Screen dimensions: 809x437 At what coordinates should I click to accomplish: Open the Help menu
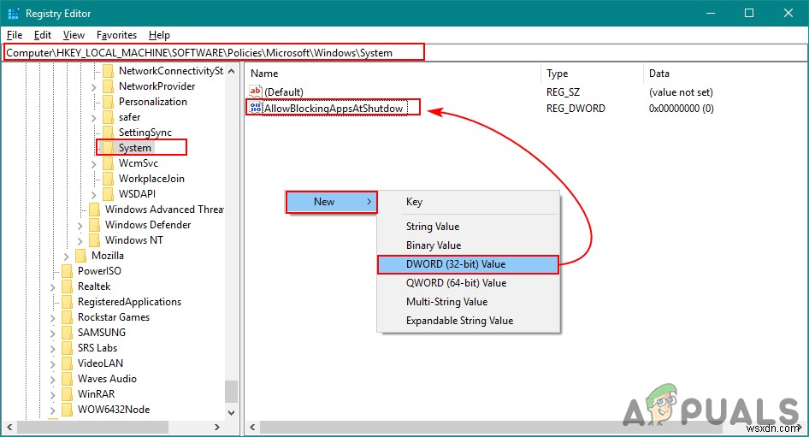pyautogui.click(x=159, y=34)
